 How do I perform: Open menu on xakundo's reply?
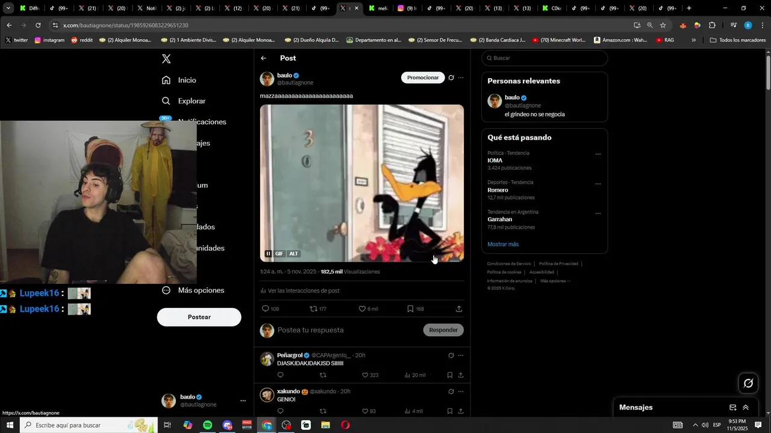[x=461, y=392]
